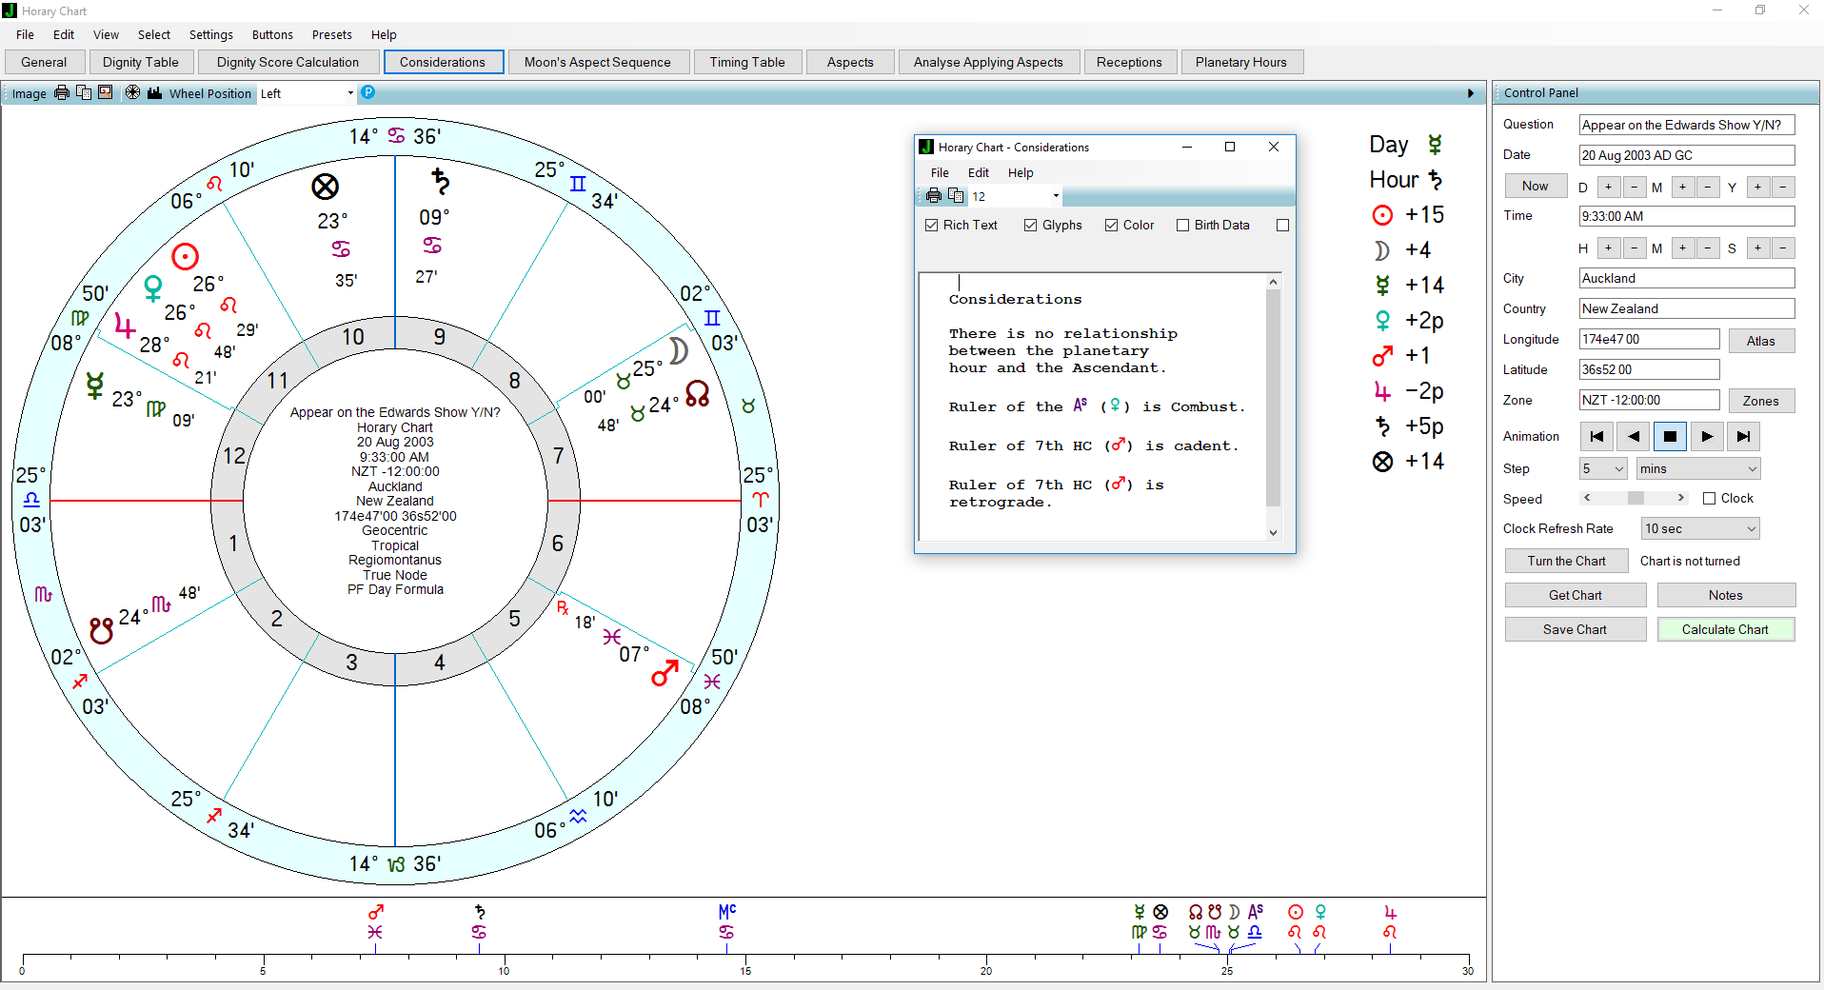
Task: Click the right-pointing arrow at the chart toolbar end
Action: [1471, 93]
